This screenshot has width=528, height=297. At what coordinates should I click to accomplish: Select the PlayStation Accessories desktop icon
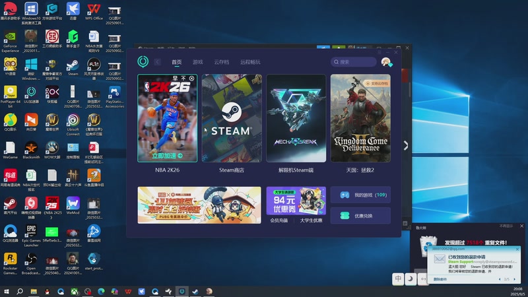(115, 97)
